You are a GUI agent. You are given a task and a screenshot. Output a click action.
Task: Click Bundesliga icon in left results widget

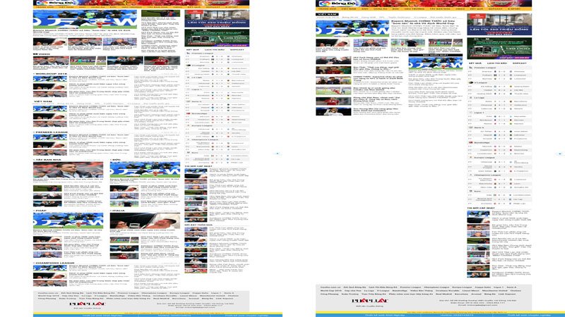[188, 113]
